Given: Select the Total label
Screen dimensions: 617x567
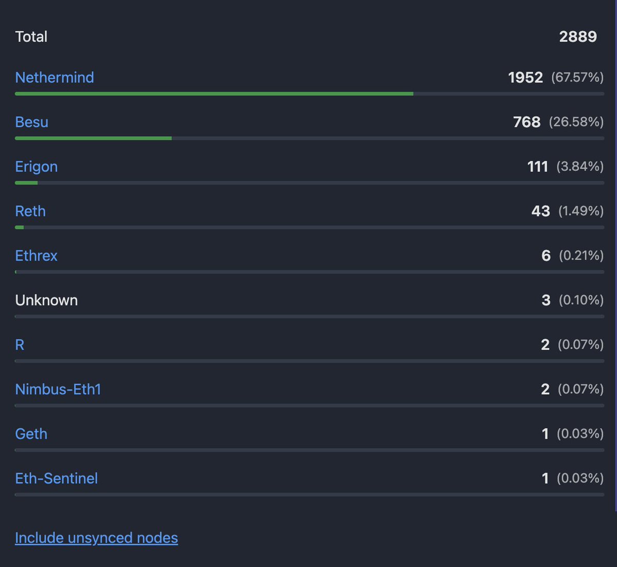Looking at the screenshot, I should click(31, 36).
